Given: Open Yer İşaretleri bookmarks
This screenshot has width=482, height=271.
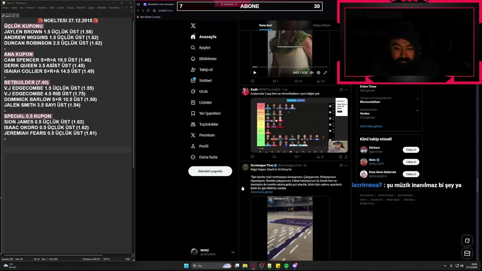Looking at the screenshot, I should [x=205, y=113].
